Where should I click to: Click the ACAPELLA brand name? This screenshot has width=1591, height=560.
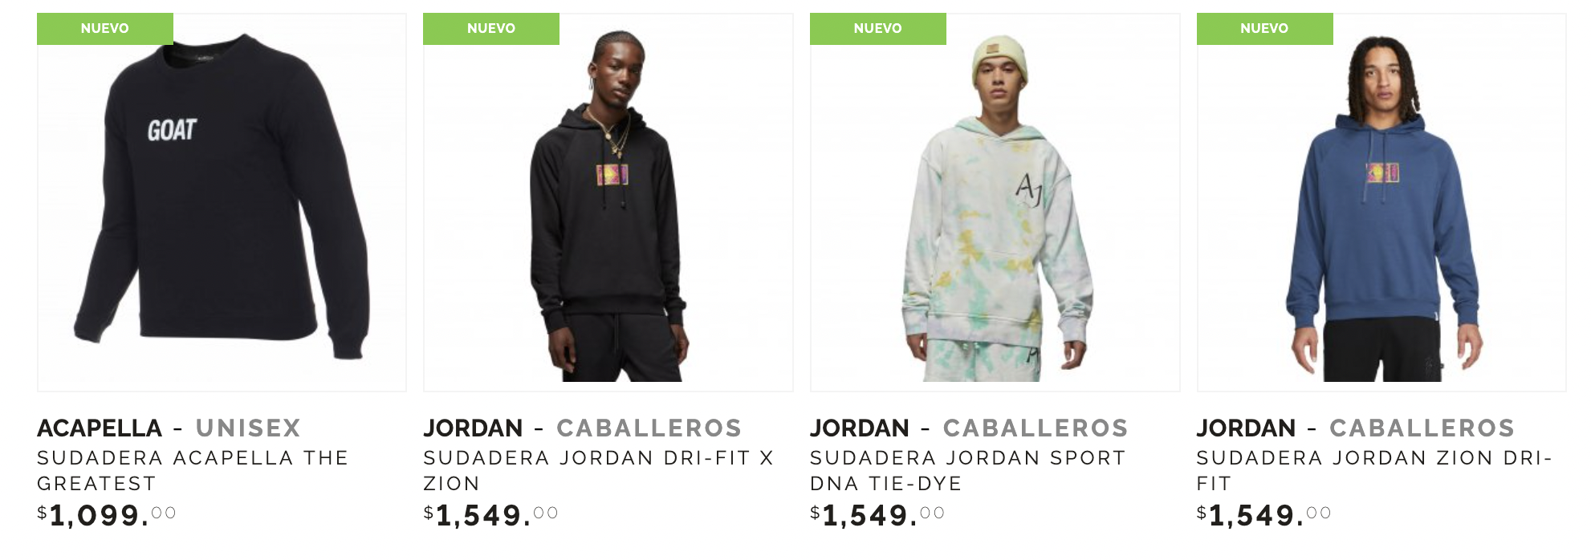[100, 428]
